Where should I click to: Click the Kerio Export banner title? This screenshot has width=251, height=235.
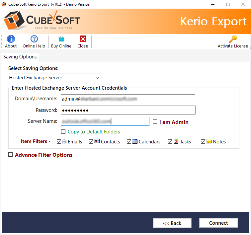coord(213,22)
